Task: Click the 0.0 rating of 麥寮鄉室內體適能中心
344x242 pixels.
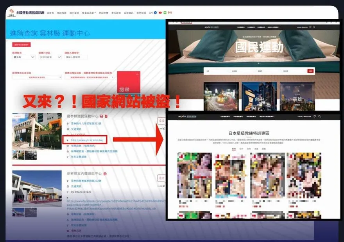Action: click(162, 178)
